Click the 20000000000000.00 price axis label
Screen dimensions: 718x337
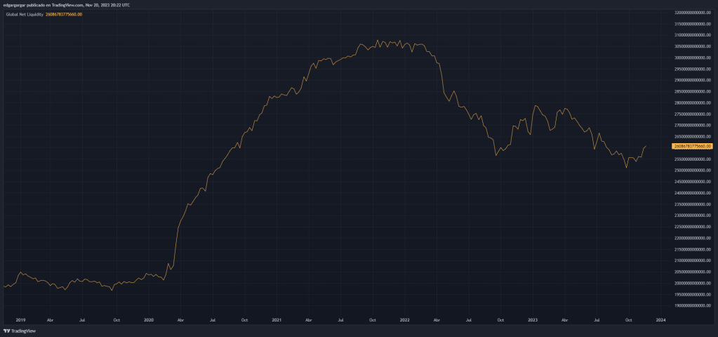(693, 283)
